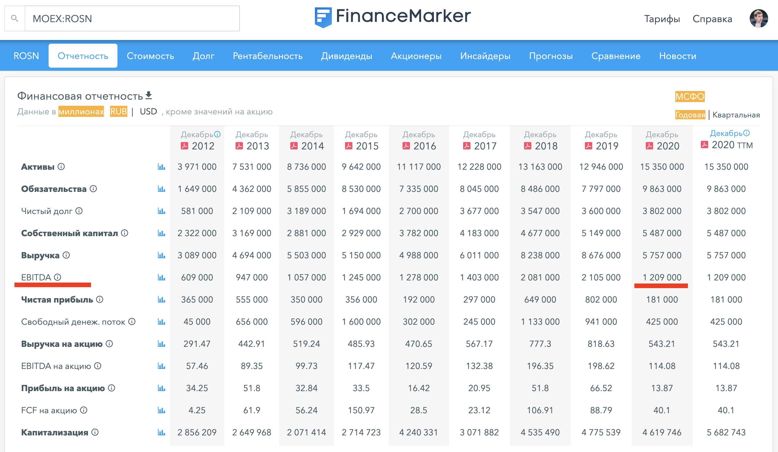Open the Долг tab
This screenshot has height=452, width=778.
coord(204,56)
